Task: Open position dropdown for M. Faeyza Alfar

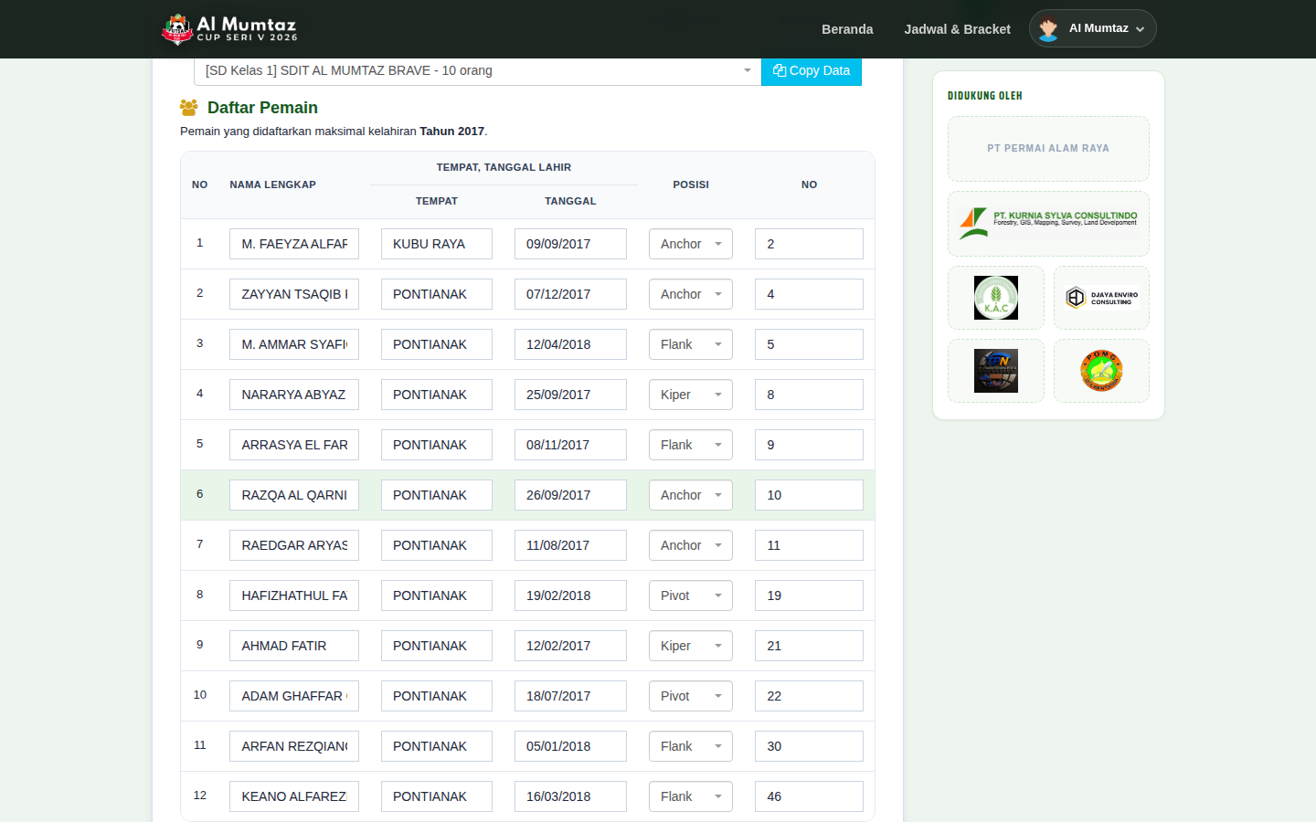Action: click(691, 244)
